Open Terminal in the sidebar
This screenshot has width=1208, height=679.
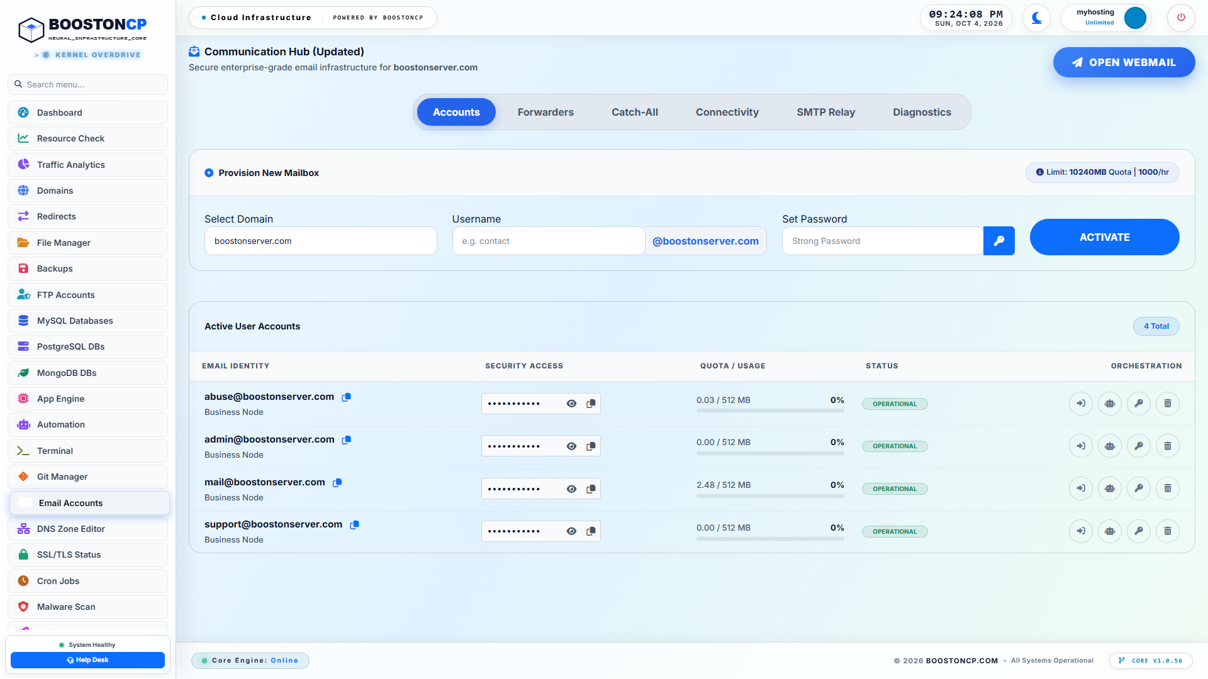point(87,451)
